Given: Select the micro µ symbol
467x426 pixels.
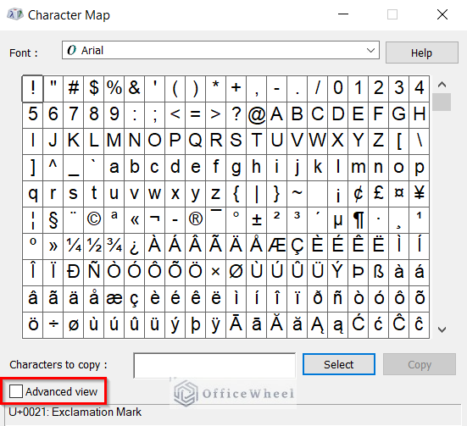Looking at the screenshot, I should 337,220.
